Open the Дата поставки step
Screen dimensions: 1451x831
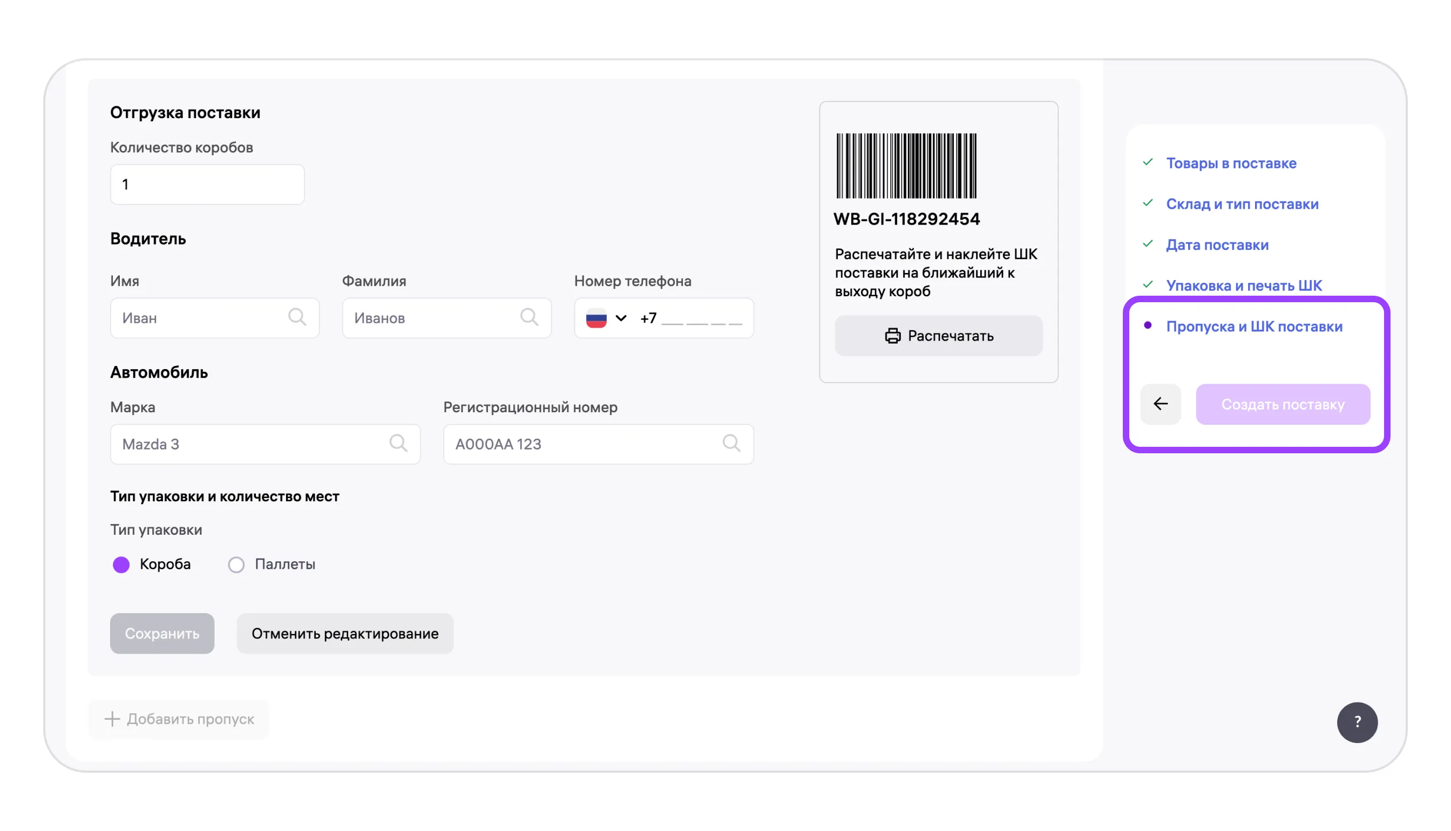1217,245
